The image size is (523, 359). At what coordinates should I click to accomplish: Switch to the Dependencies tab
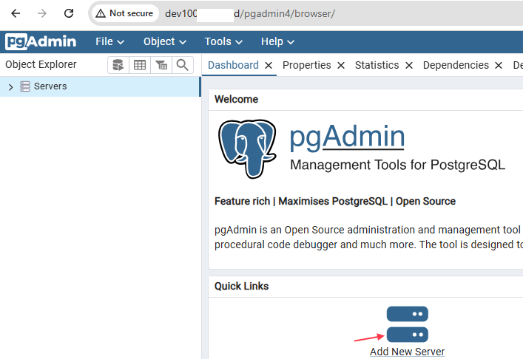pos(456,65)
